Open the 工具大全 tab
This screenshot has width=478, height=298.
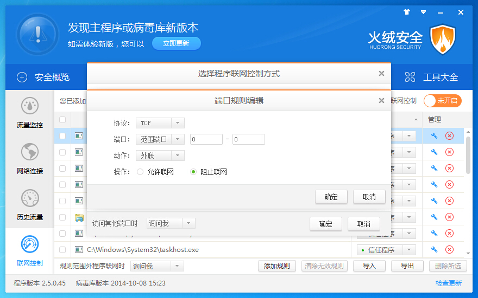point(431,77)
